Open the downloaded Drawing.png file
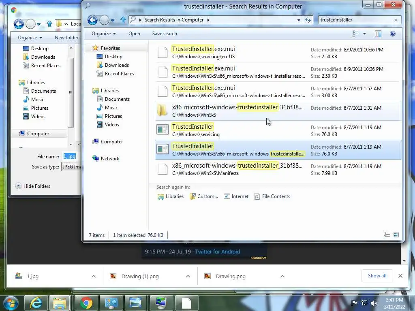 tap(231, 276)
